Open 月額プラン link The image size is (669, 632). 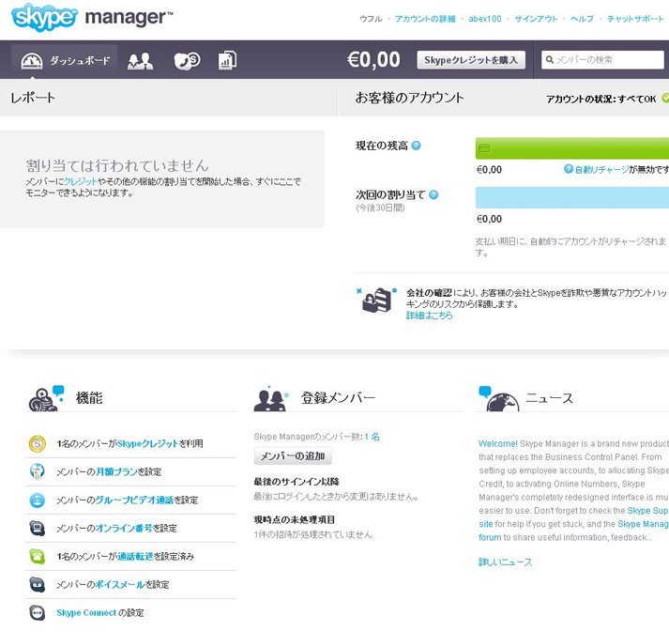pyautogui.click(x=116, y=471)
